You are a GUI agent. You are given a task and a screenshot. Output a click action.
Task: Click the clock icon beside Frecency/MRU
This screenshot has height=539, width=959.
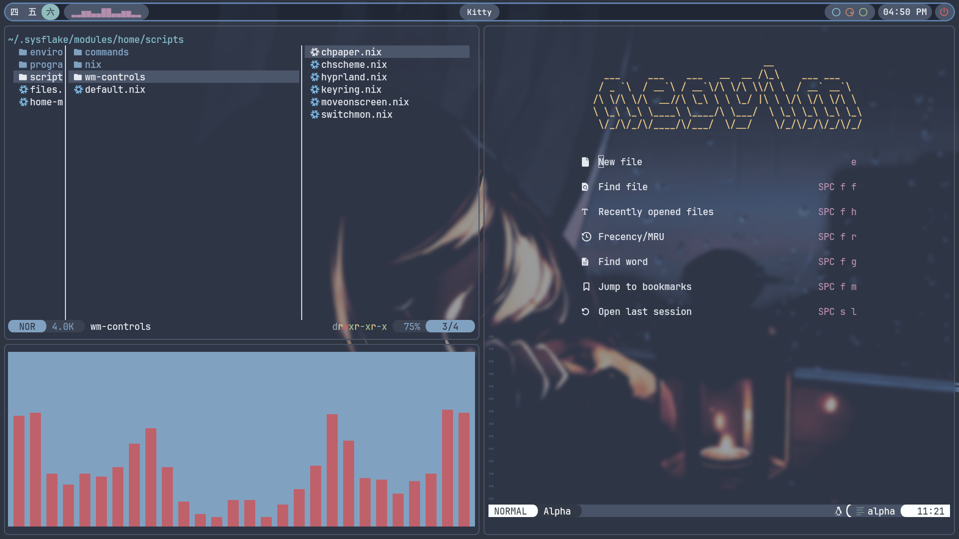tap(585, 237)
